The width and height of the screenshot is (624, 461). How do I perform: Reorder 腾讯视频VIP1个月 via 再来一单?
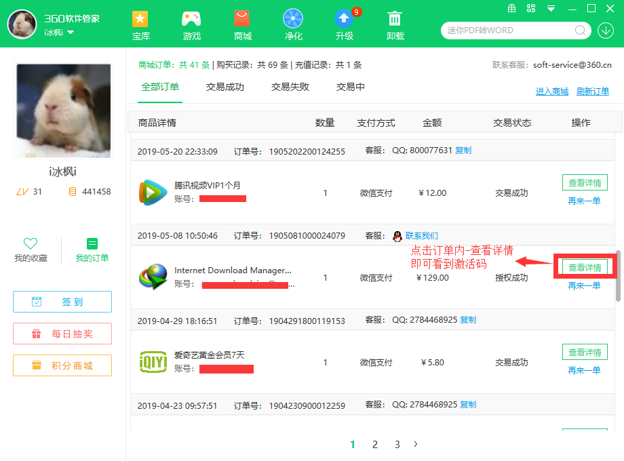pos(584,201)
